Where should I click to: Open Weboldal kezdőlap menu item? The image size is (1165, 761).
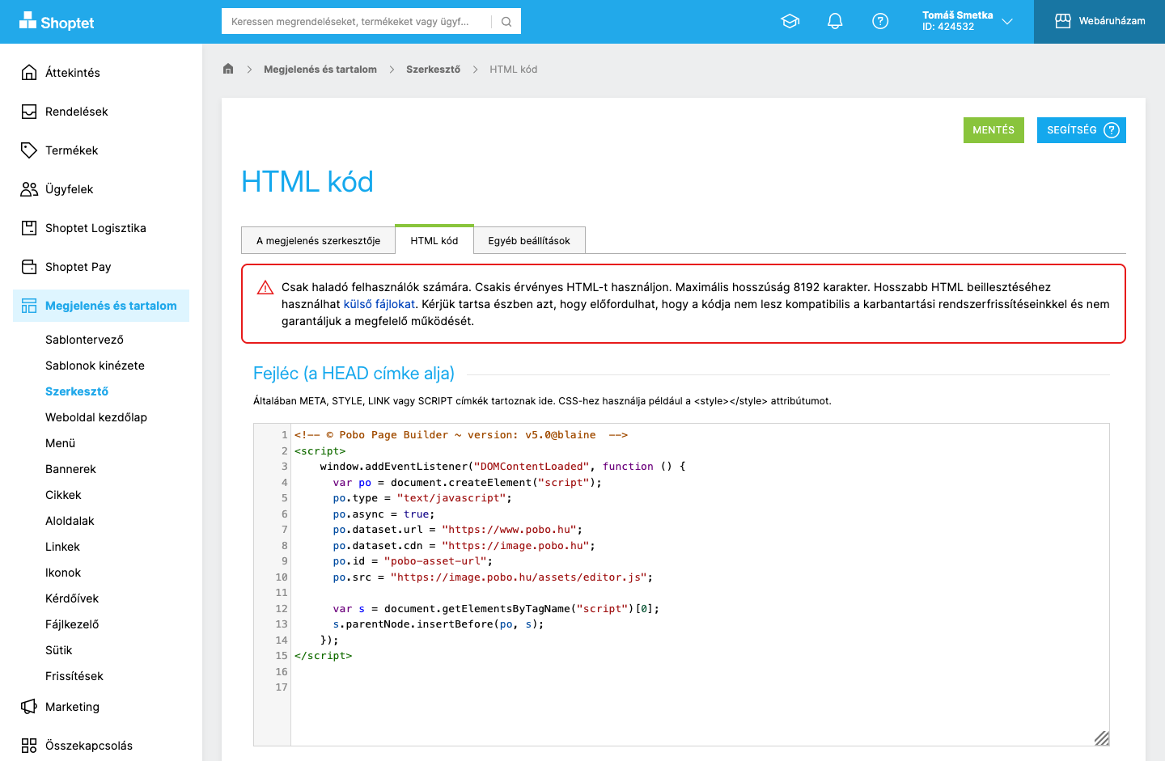pyautogui.click(x=96, y=417)
